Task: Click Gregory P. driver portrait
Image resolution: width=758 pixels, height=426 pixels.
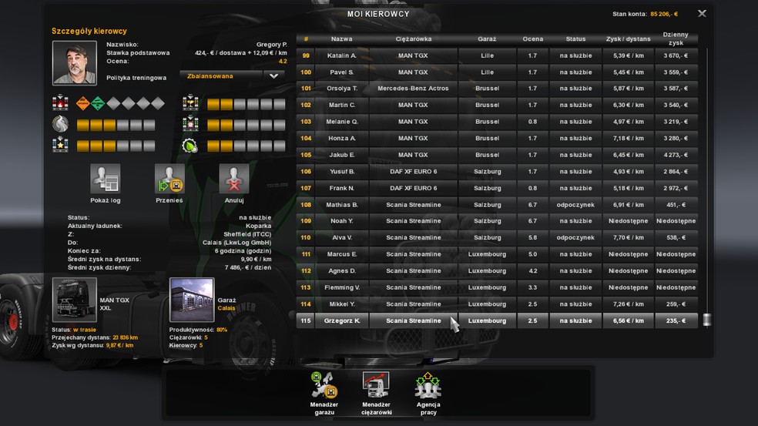Action: coord(75,63)
